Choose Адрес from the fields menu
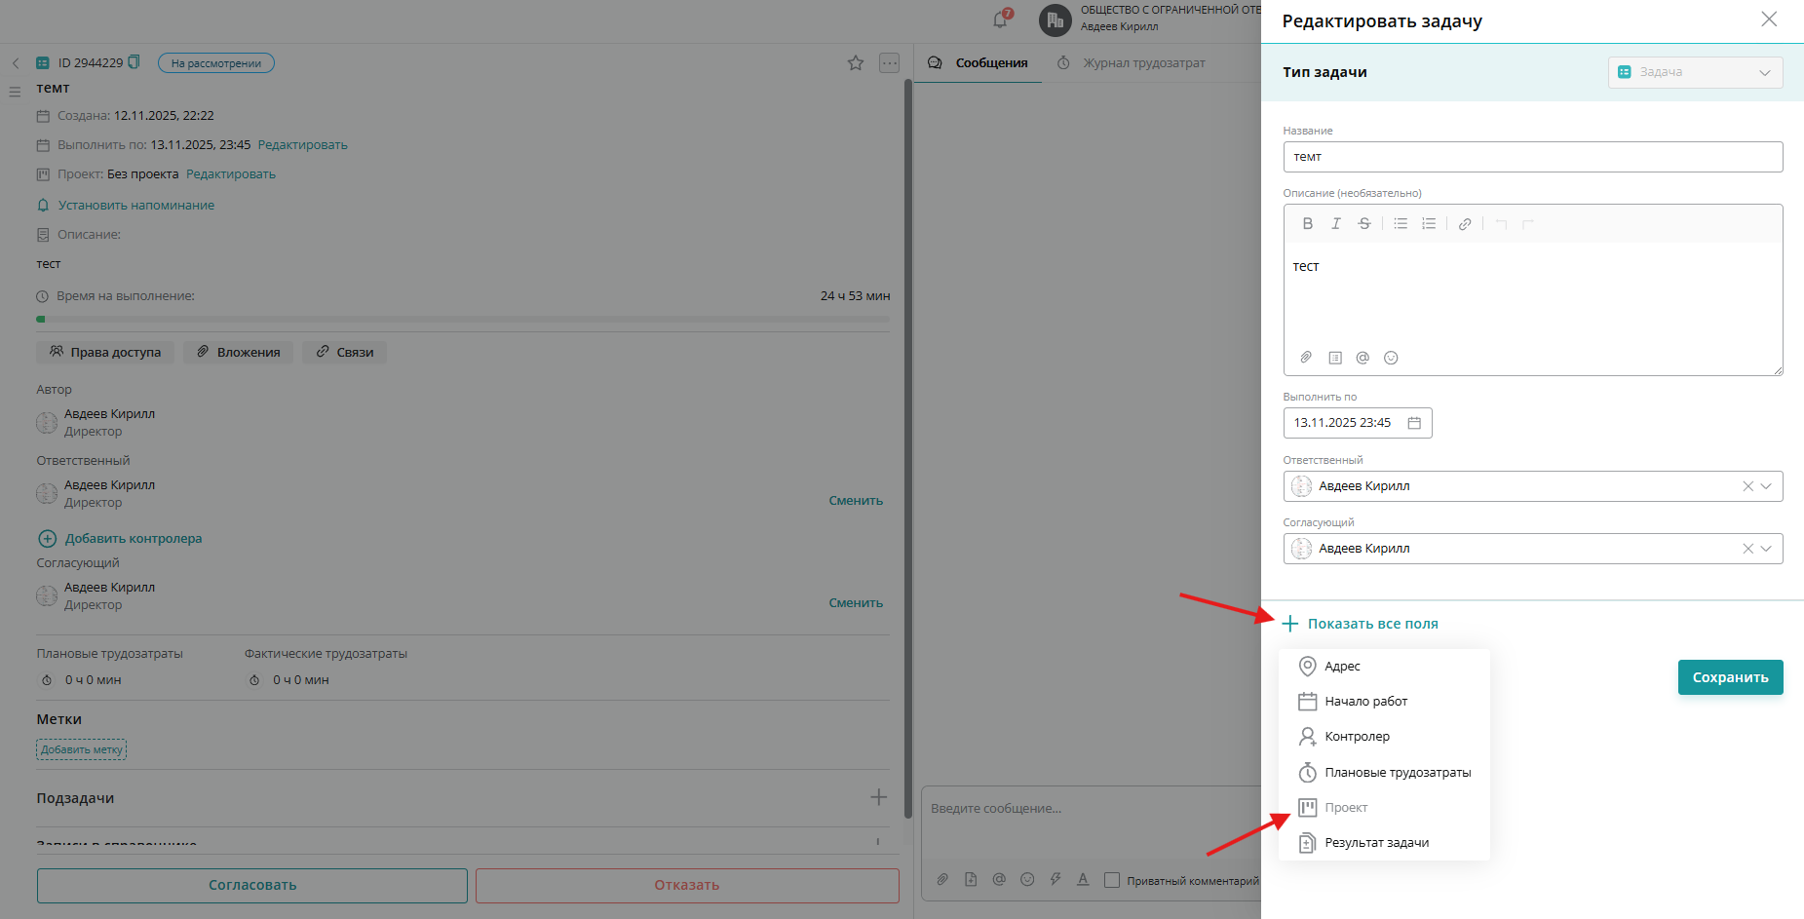The height and width of the screenshot is (919, 1804). pyautogui.click(x=1384, y=667)
